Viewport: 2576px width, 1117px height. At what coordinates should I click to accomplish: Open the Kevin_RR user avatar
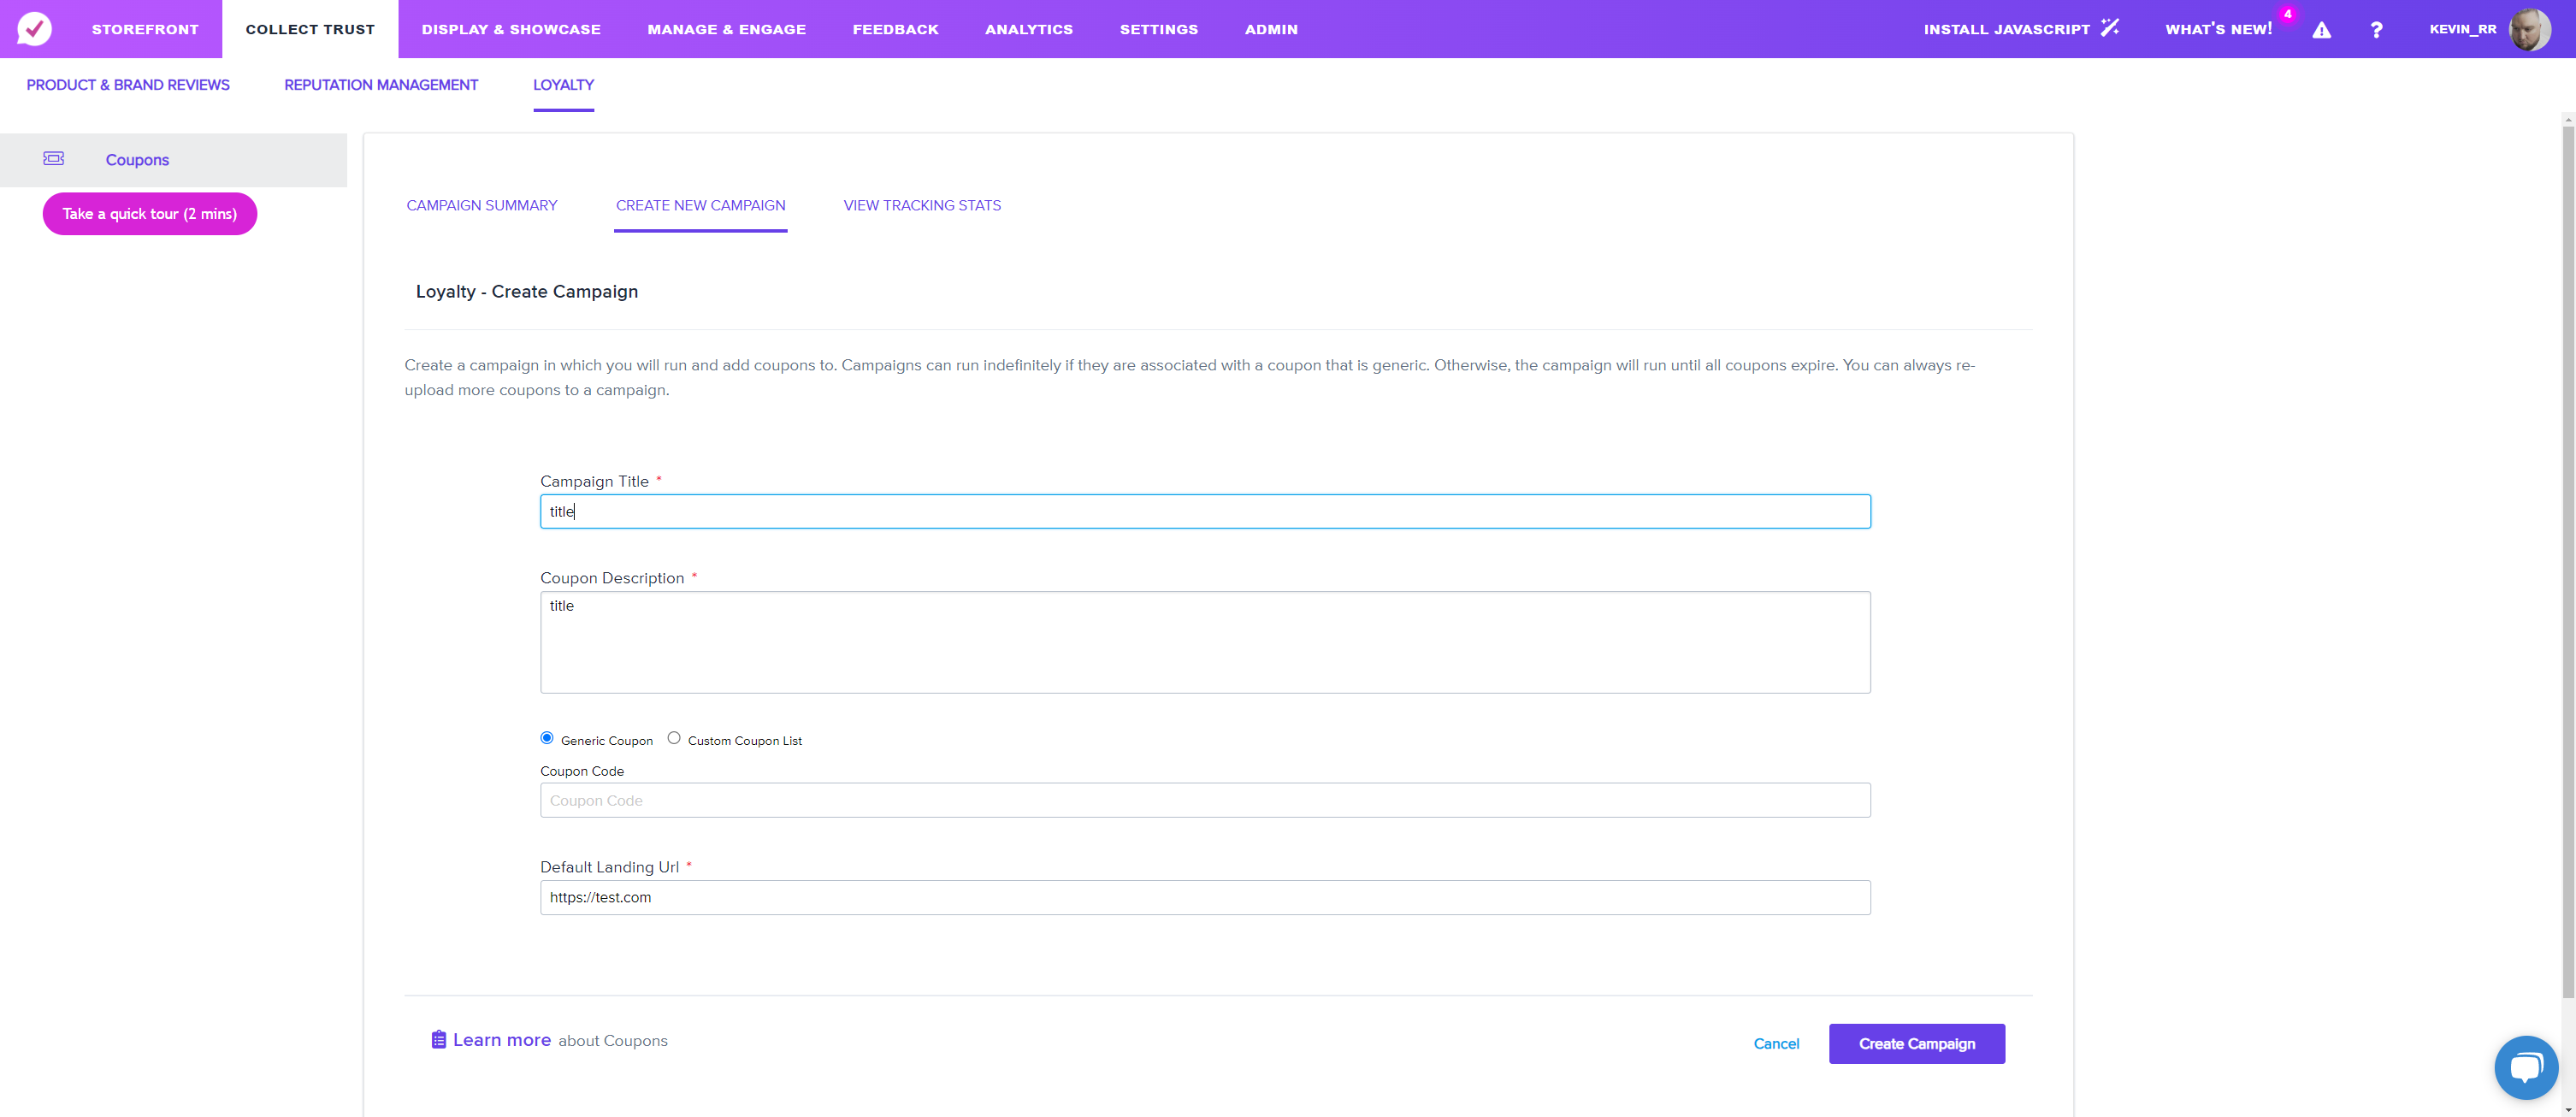tap(2530, 29)
